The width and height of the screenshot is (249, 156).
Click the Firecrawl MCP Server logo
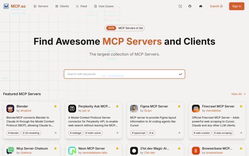pyautogui.click(x=196, y=108)
